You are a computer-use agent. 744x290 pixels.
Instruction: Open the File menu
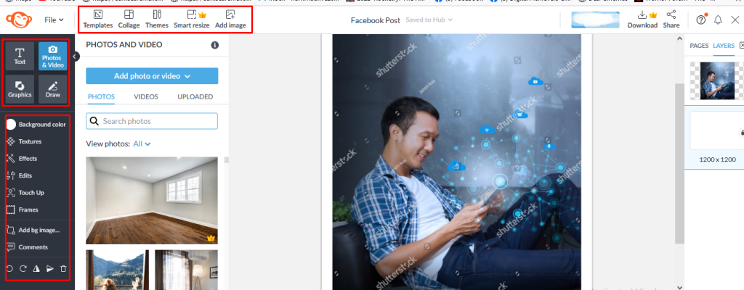coord(54,20)
